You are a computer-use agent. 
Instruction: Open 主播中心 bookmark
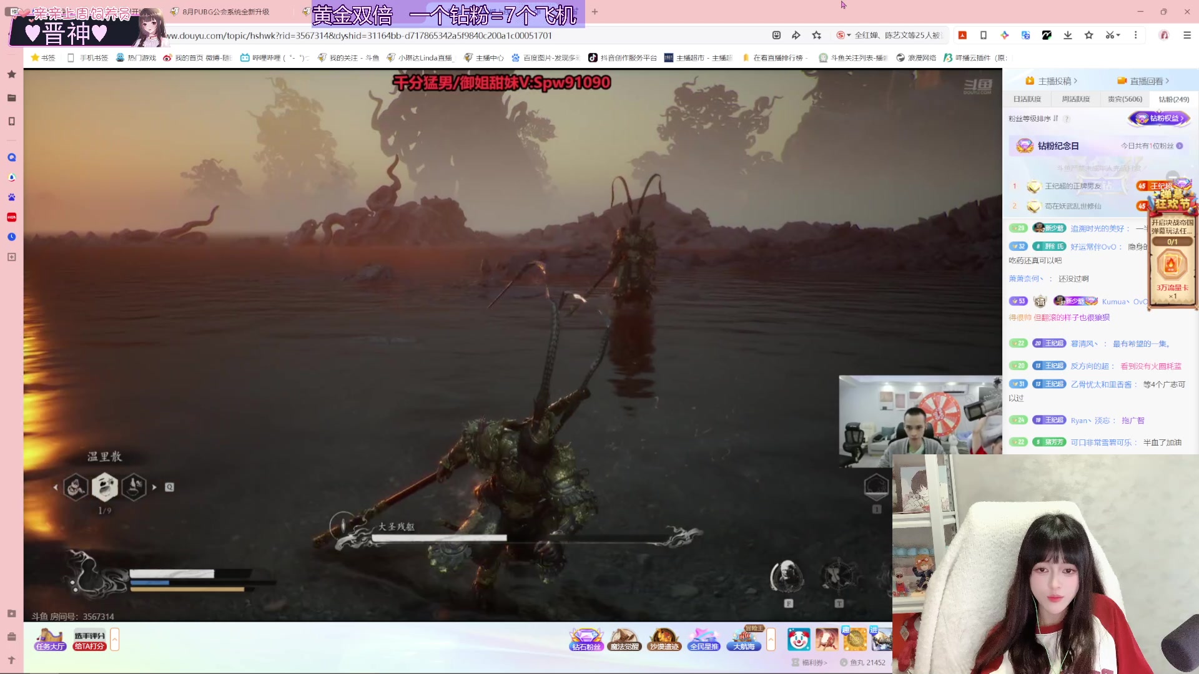tap(484, 58)
